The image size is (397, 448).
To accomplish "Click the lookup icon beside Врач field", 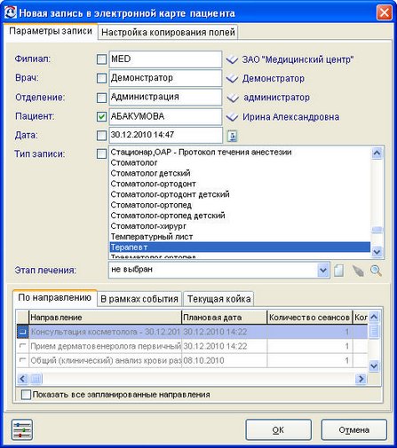I will pyautogui.click(x=232, y=79).
